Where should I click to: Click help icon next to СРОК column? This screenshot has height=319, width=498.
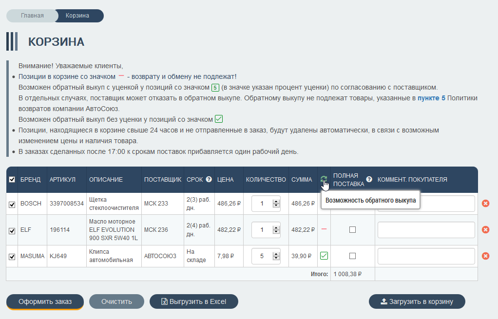[x=209, y=180]
